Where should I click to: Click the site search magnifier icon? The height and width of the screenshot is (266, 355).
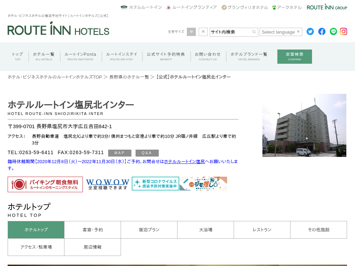(x=254, y=32)
